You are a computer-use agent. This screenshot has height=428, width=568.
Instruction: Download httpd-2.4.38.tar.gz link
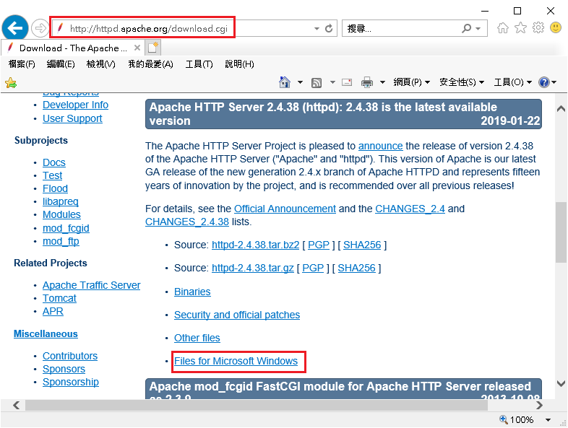pyautogui.click(x=253, y=268)
